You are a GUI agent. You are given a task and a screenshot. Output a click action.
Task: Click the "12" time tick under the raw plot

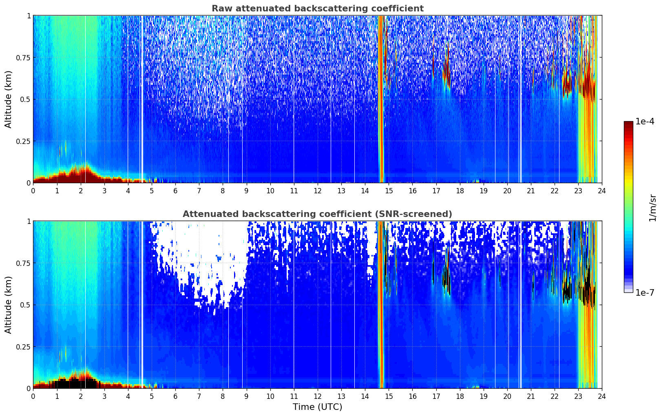[317, 190]
